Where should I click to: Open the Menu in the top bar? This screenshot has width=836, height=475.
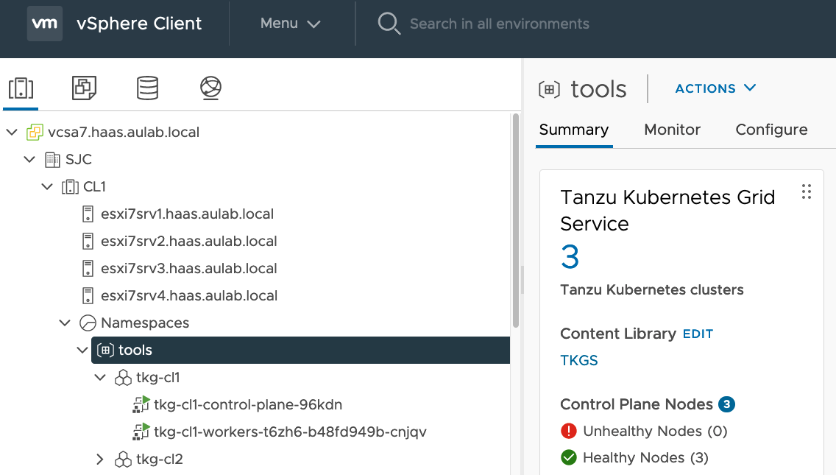[x=289, y=23]
